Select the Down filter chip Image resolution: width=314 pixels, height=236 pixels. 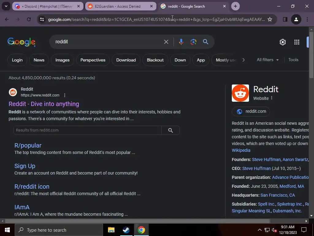coord(180,60)
